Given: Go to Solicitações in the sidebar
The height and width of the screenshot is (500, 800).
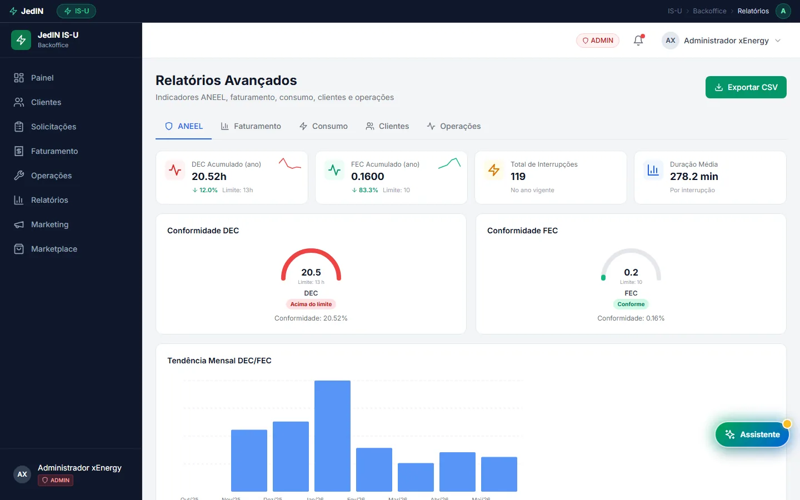Looking at the screenshot, I should tap(71, 127).
